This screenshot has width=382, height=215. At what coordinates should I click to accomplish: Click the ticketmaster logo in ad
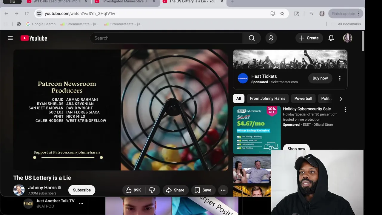click(243, 78)
